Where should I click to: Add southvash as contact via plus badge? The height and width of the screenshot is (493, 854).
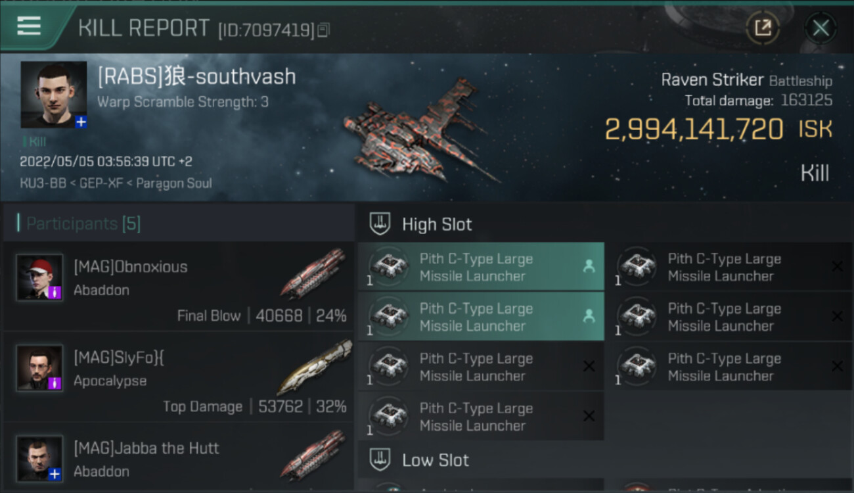(x=80, y=122)
